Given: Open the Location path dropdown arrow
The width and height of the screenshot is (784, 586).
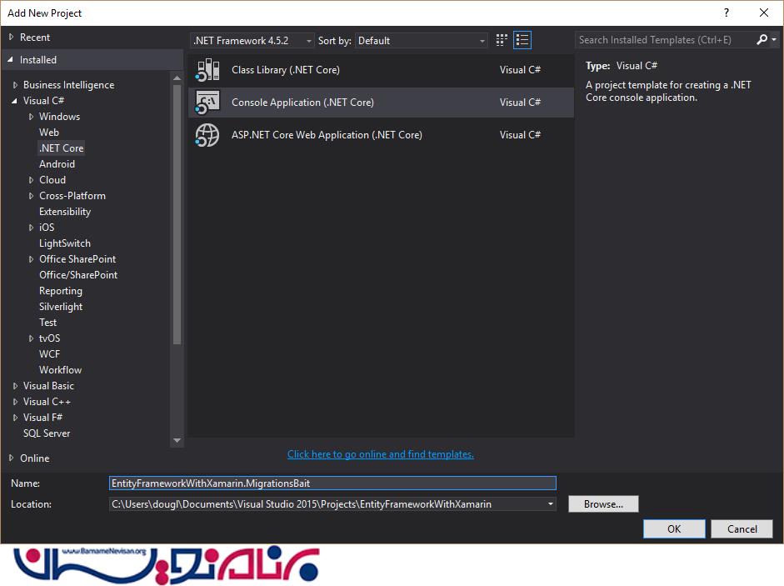Looking at the screenshot, I should click(x=550, y=504).
